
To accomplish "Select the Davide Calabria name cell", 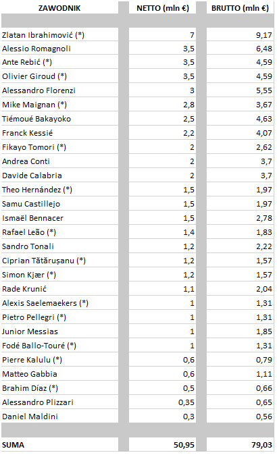I will click(59, 176).
